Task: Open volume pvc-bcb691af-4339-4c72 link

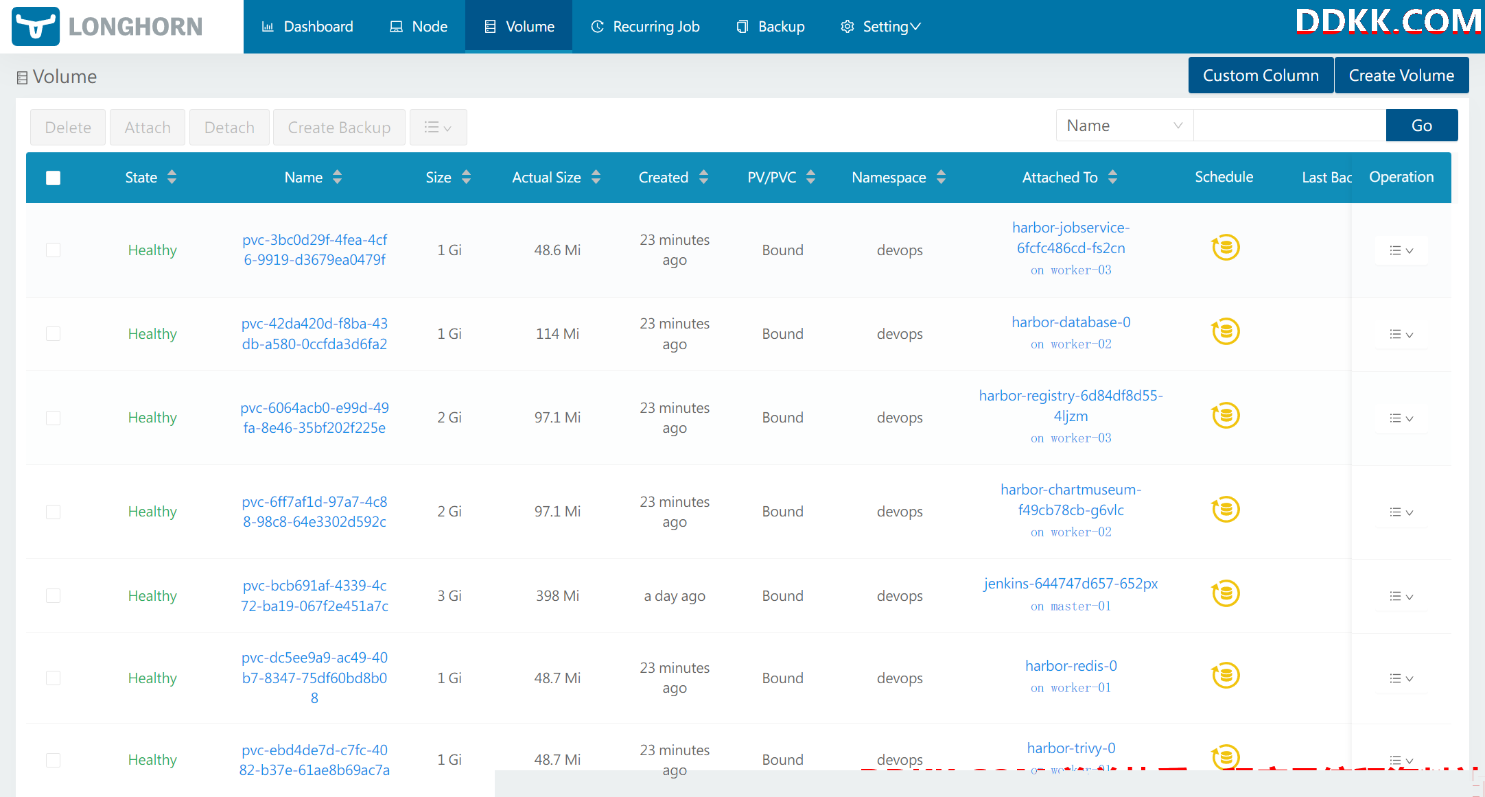Action: (x=314, y=595)
